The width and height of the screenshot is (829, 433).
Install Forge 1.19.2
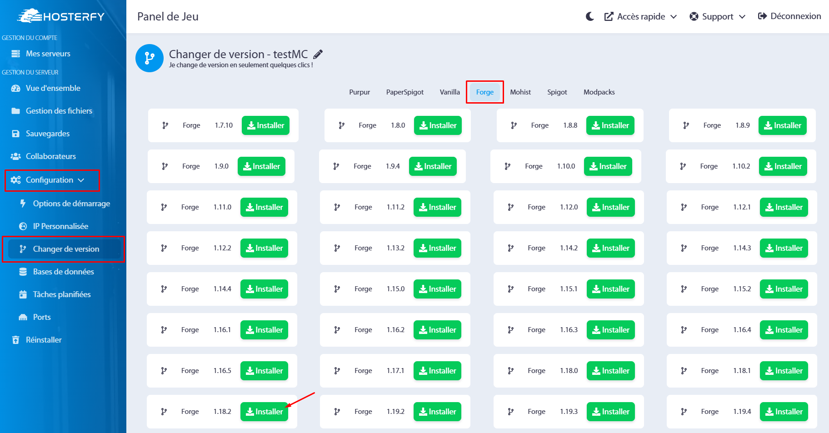(437, 412)
